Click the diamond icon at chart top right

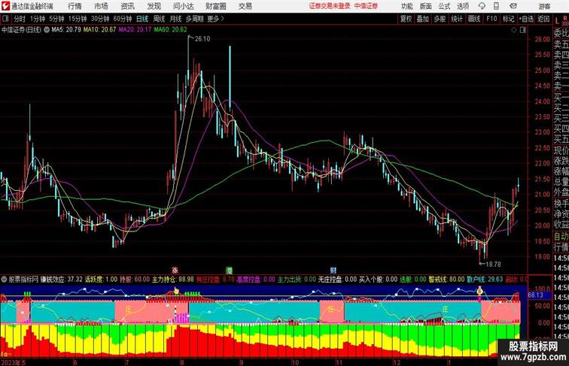point(514,30)
